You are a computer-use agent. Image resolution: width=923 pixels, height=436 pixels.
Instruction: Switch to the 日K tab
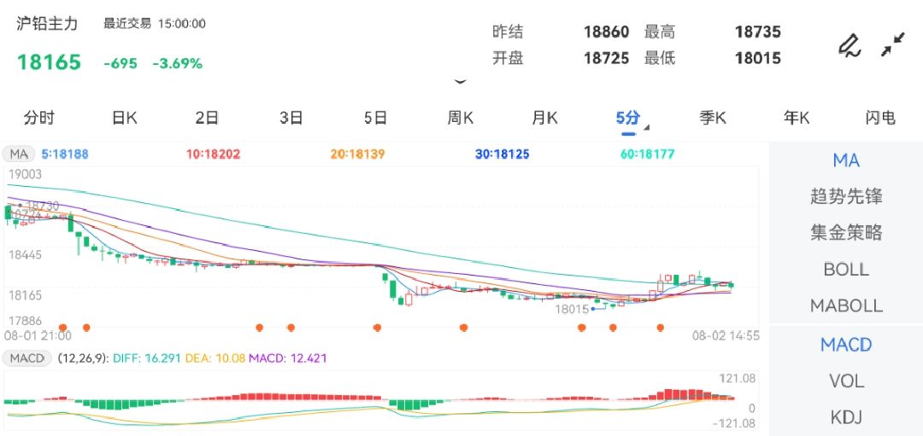124,118
